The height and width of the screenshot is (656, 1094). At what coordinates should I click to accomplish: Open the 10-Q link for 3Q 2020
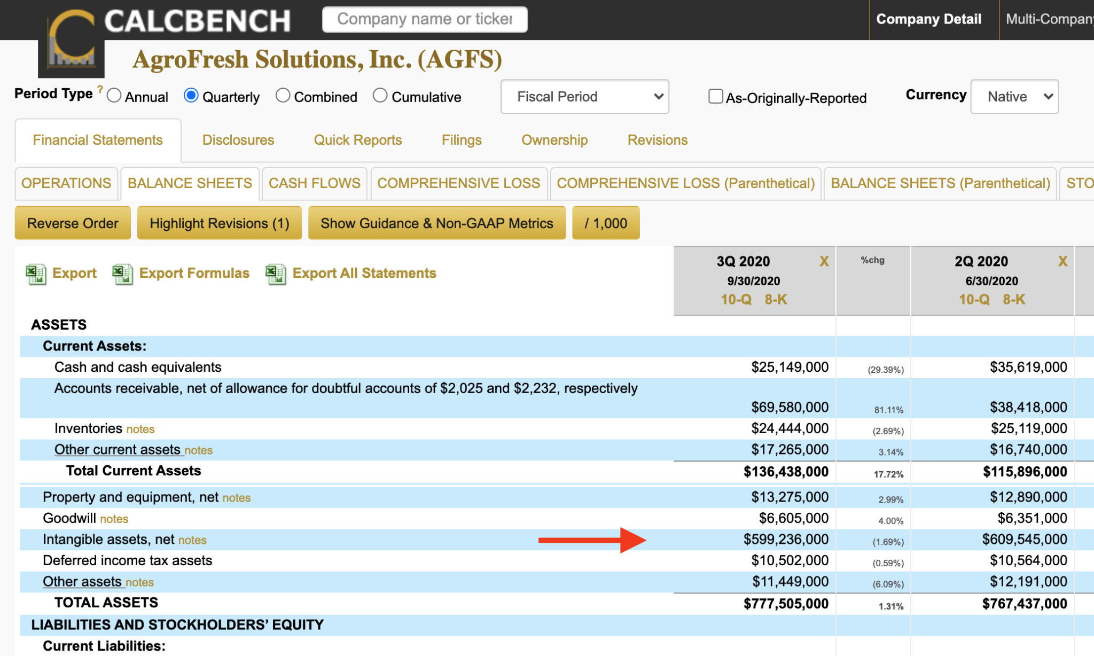pos(736,299)
